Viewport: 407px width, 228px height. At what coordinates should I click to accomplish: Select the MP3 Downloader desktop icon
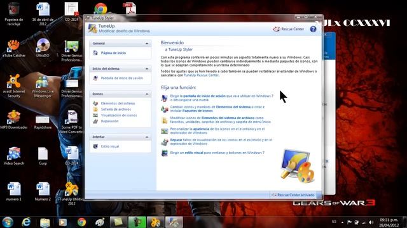pyautogui.click(x=14, y=120)
